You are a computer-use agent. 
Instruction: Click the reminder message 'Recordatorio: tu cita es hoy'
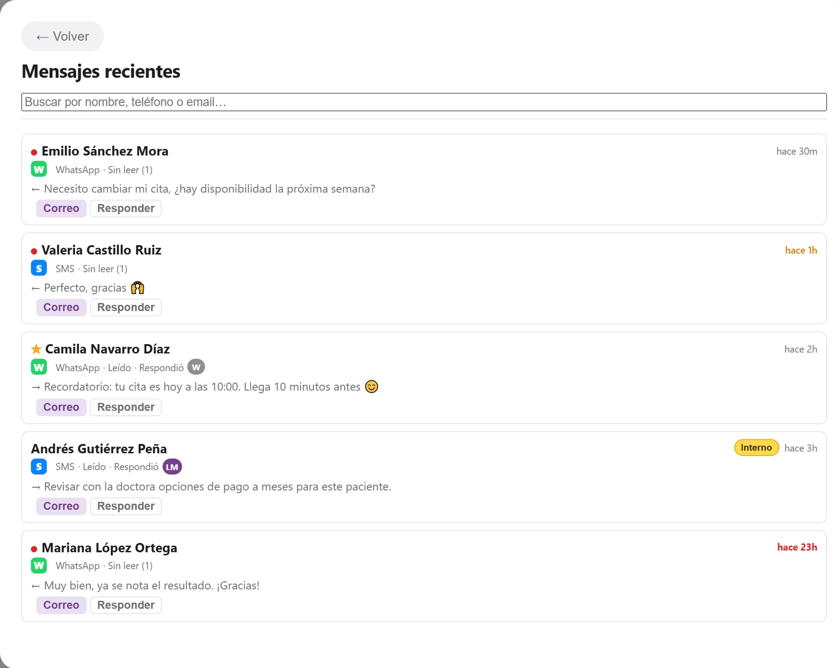(205, 386)
